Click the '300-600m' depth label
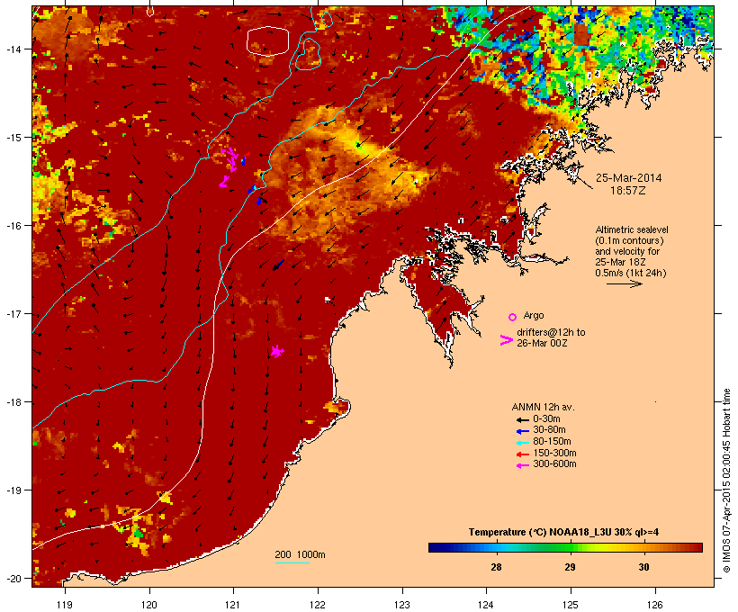The height and width of the screenshot is (612, 738). tap(554, 464)
